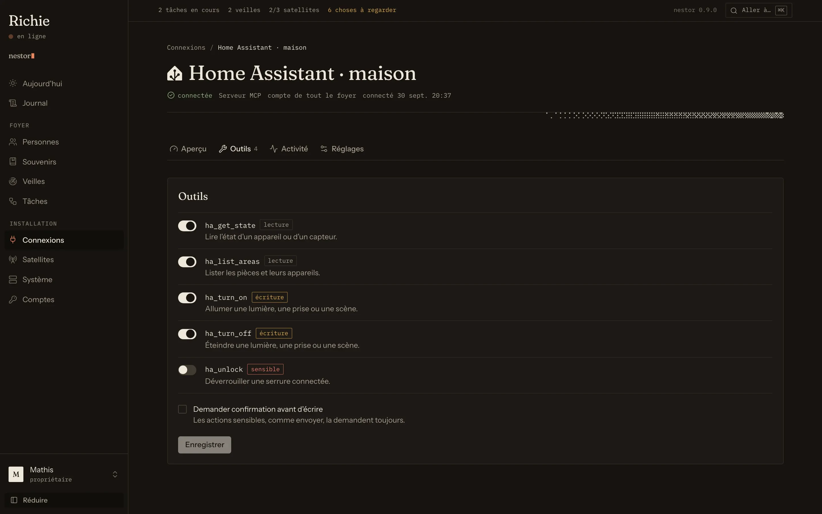
Task: Click the panel icon next to Réduire
Action: (14, 500)
